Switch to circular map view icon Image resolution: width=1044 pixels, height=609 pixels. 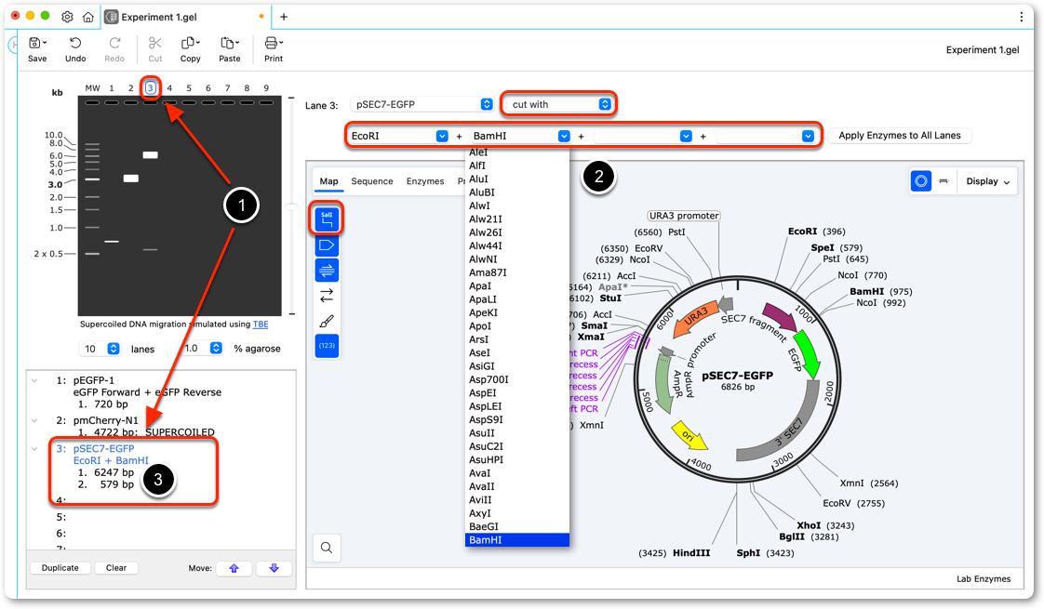(x=921, y=181)
